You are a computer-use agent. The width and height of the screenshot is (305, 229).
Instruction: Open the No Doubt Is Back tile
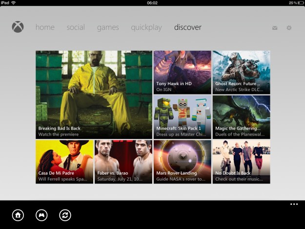[x=242, y=161]
